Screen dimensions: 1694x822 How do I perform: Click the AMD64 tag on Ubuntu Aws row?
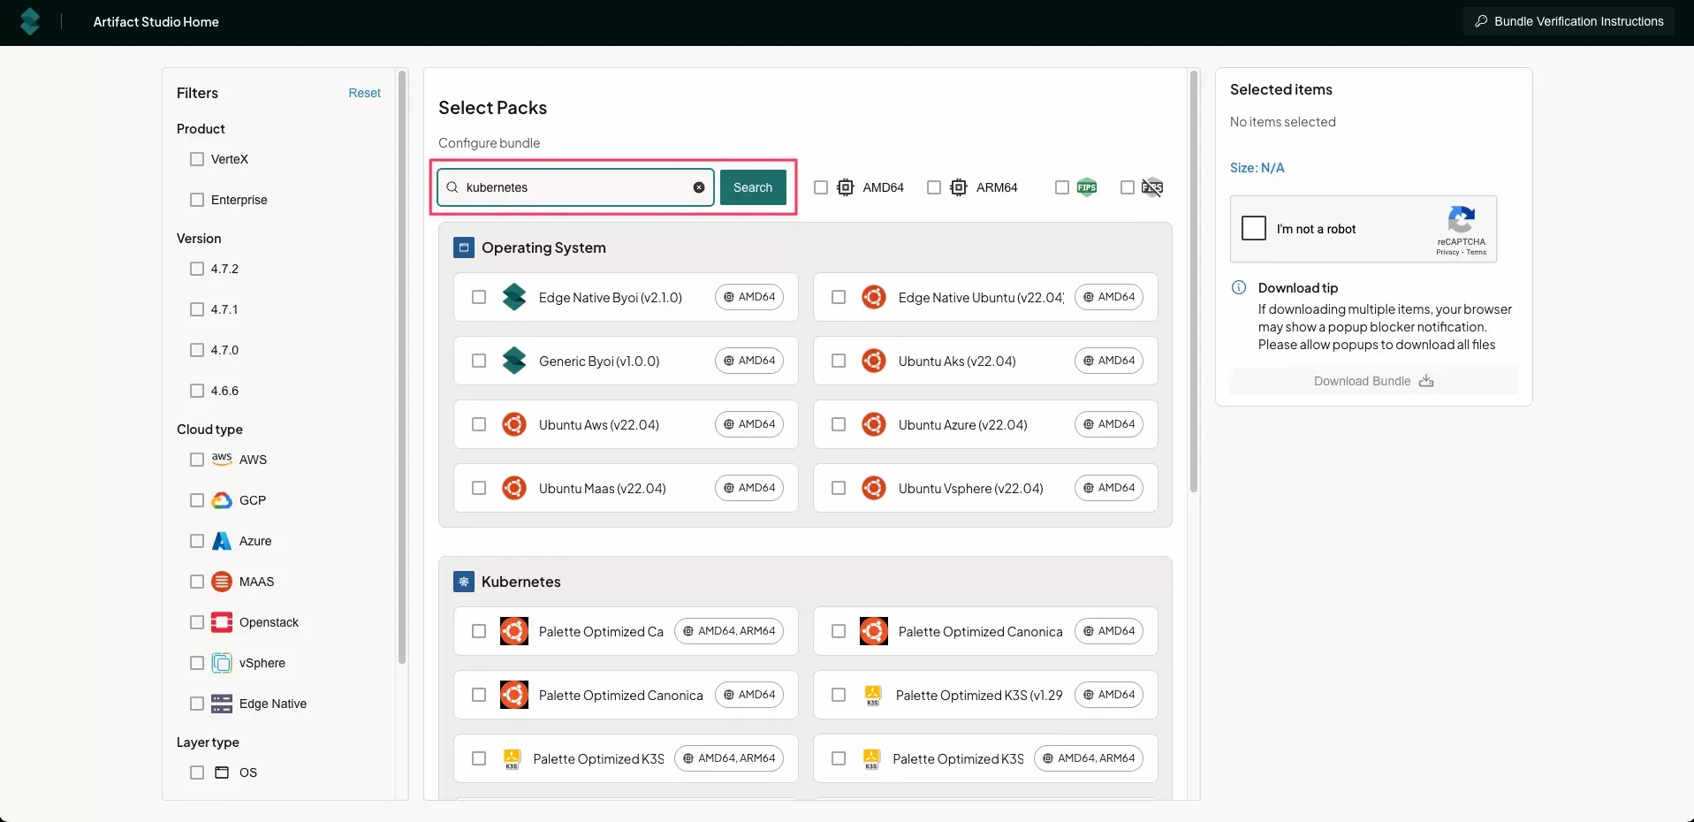click(x=749, y=424)
